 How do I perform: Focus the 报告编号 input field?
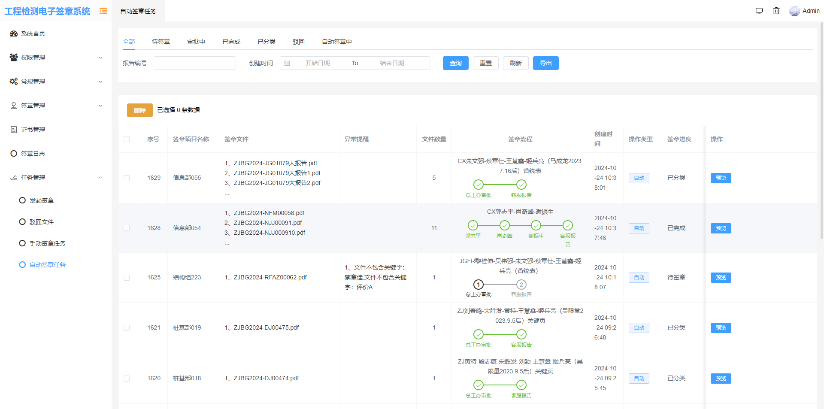click(195, 64)
